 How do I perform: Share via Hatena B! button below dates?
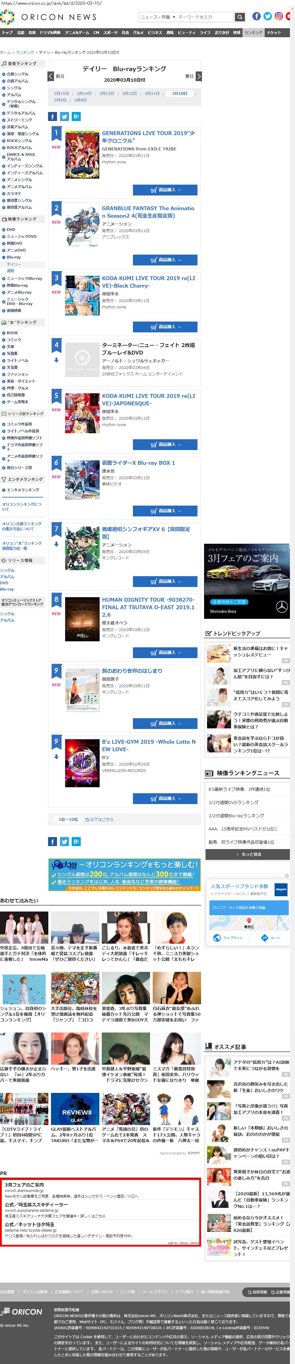pos(76,116)
